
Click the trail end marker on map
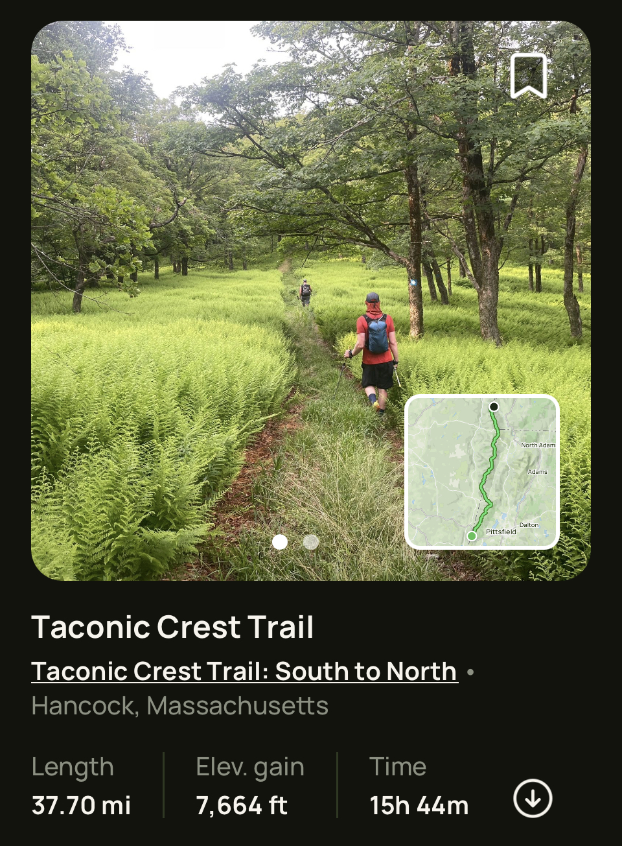pyautogui.click(x=494, y=406)
